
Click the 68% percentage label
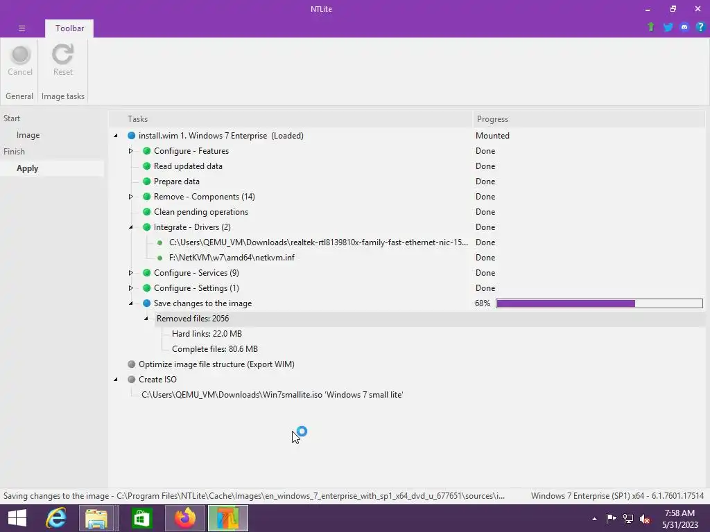click(x=483, y=303)
